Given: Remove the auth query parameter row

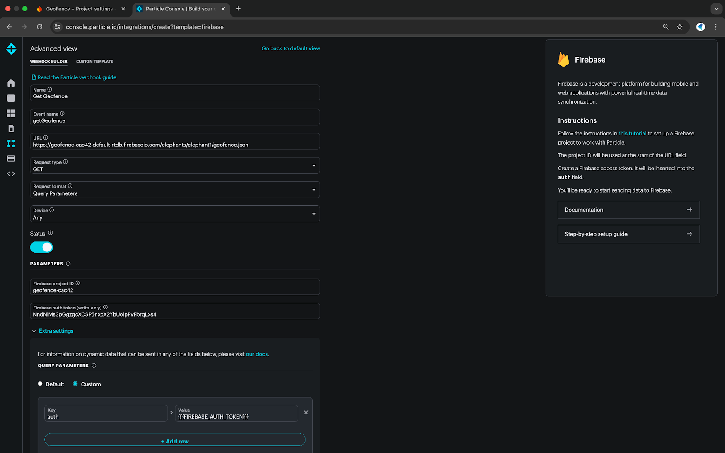Looking at the screenshot, I should click(306, 413).
